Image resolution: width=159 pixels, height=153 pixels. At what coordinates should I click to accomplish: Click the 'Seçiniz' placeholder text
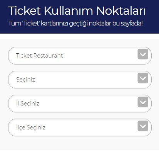coord(25,80)
